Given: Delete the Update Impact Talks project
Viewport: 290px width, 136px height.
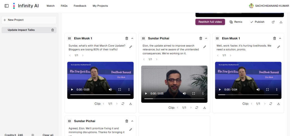Looking at the screenshot, I should pyautogui.click(x=52, y=30).
